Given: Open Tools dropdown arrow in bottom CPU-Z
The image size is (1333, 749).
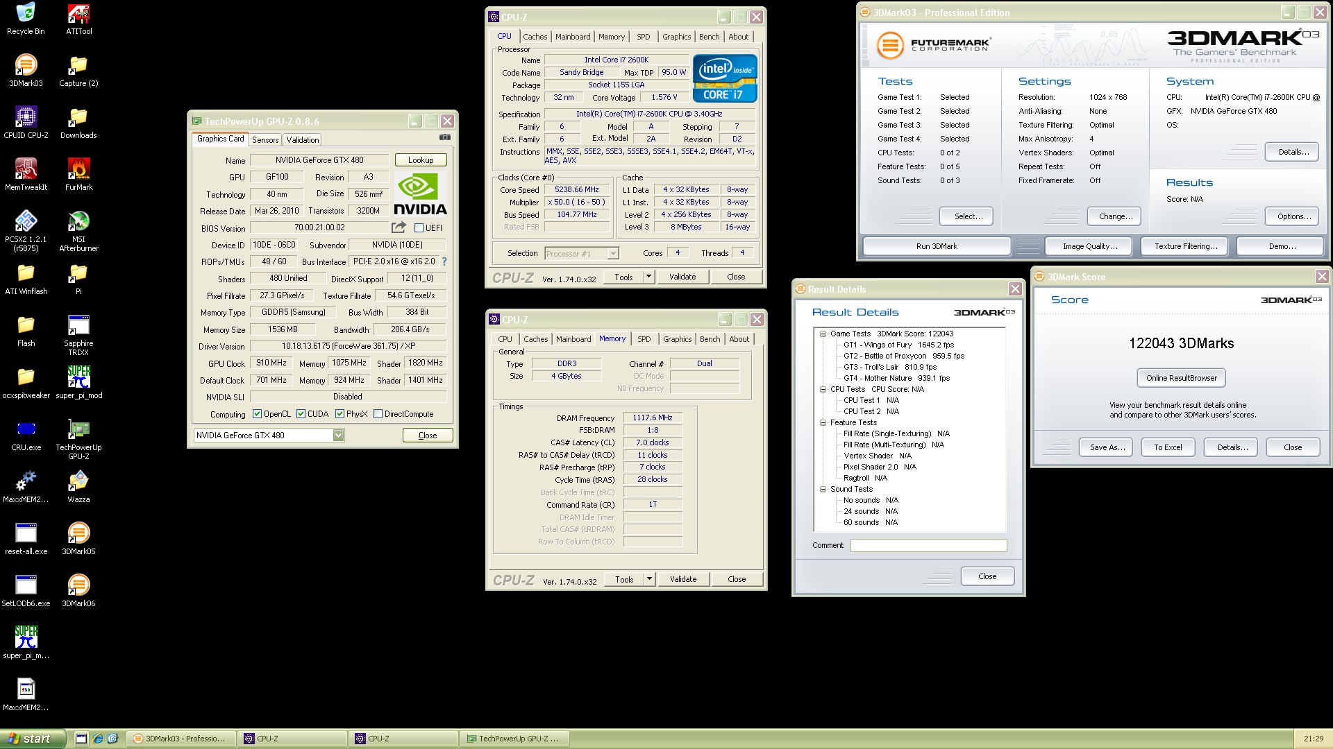Looking at the screenshot, I should coord(649,579).
